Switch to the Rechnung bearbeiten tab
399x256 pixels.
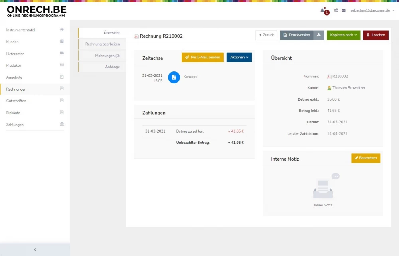pyautogui.click(x=103, y=44)
